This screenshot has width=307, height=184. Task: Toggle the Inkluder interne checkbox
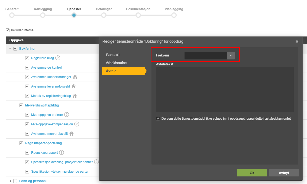pyautogui.click(x=8, y=30)
